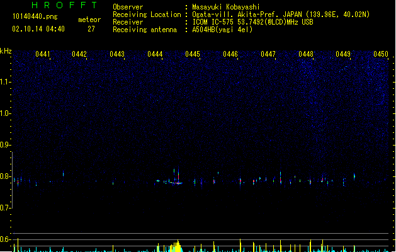Click the 0442 time marker
396x252 pixels.
pos(79,54)
